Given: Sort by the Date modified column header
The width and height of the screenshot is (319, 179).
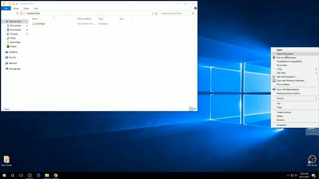Looking at the screenshot, I should 84,19.
